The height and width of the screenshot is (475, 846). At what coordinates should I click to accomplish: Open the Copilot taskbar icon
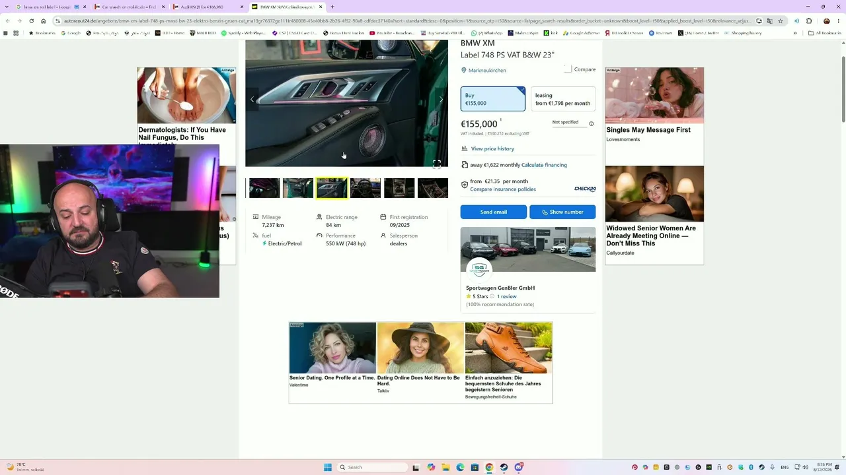(x=431, y=467)
